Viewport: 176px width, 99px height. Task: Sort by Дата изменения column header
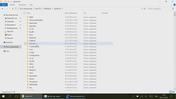pyautogui.click(x=71, y=13)
